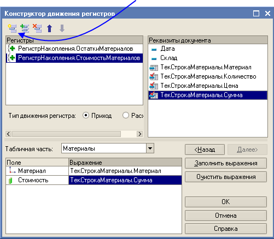
Task: Click icon beside ТекСтрокаМатериалы.Количество attribute
Action: click(x=154, y=76)
